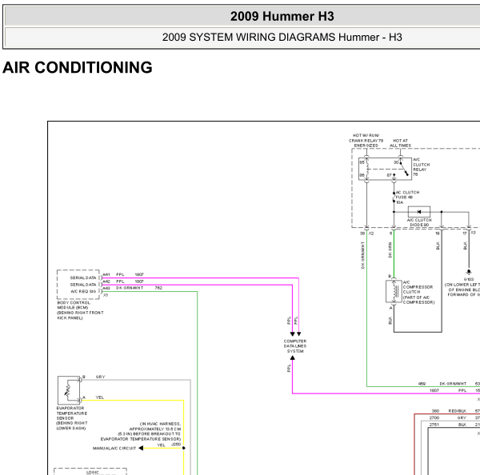This screenshot has height=475, width=480.
Task: Click the '2009 Hummer H3' title heading
Action: (282, 16)
